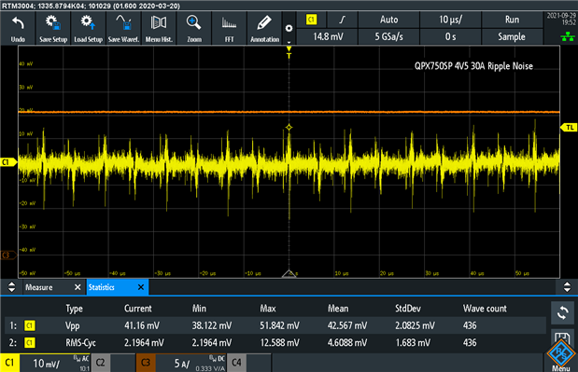Screen dimensions: 578x372
Task: Click the Vpp max value 51.842 mV
Action: [x=280, y=325]
